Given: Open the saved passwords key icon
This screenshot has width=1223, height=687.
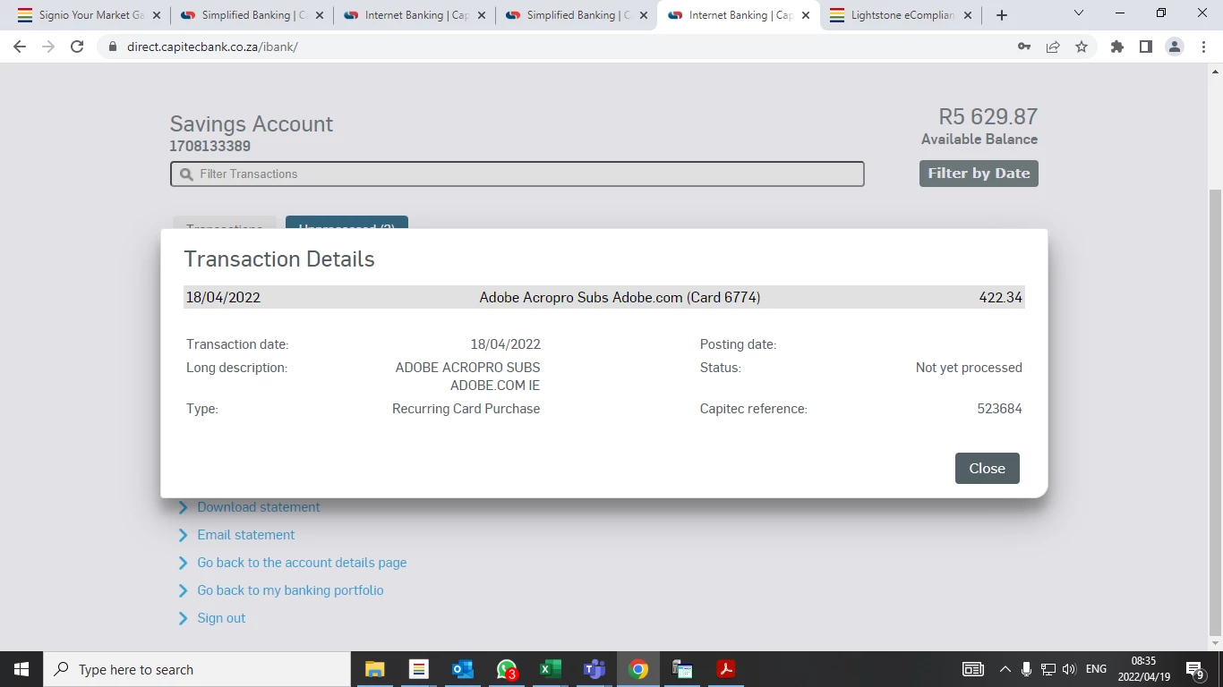Looking at the screenshot, I should tap(1024, 47).
